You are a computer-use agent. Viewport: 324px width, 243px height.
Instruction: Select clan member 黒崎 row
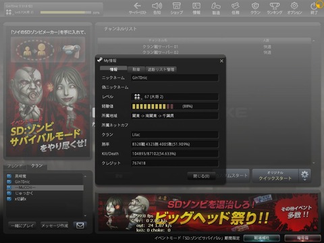[x=45, y=176]
